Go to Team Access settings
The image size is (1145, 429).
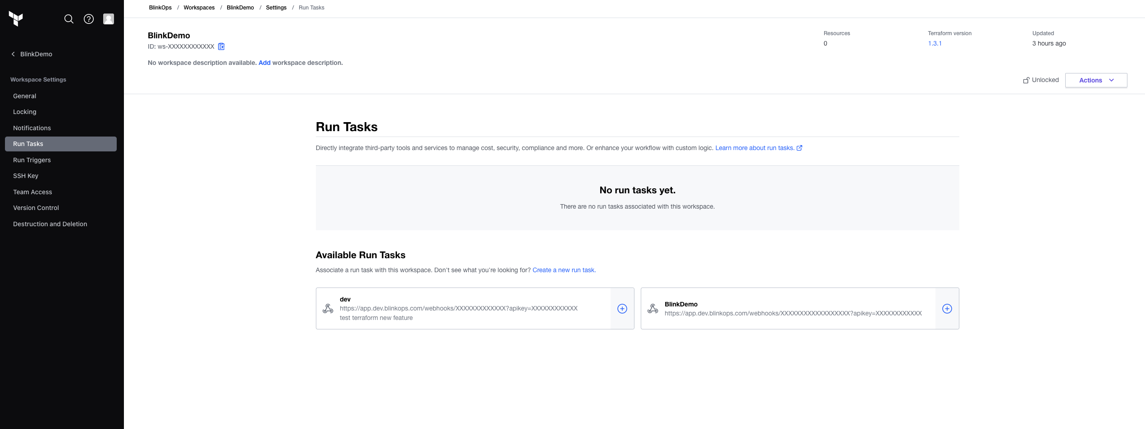pos(32,192)
